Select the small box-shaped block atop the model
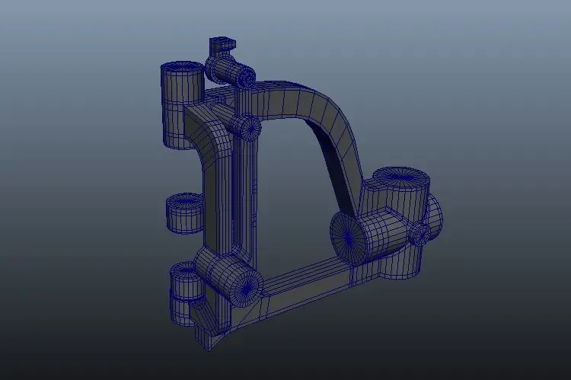Image resolution: width=571 pixels, height=380 pixels. (222, 45)
